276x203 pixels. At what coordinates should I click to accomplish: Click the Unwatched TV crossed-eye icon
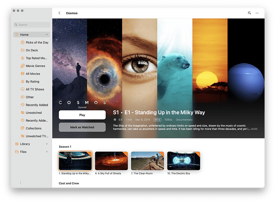(x=23, y=136)
